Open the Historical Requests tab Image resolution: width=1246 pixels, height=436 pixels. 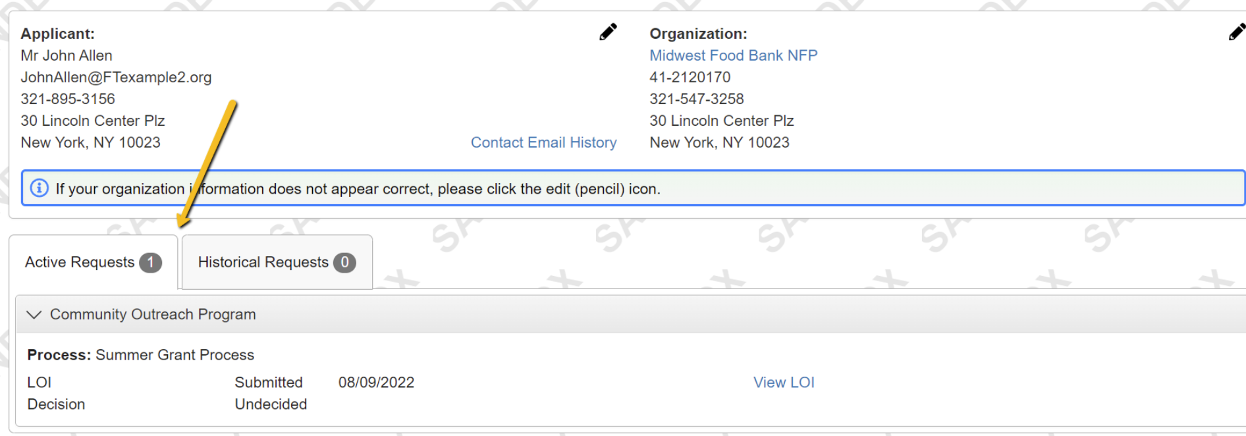coord(263,262)
